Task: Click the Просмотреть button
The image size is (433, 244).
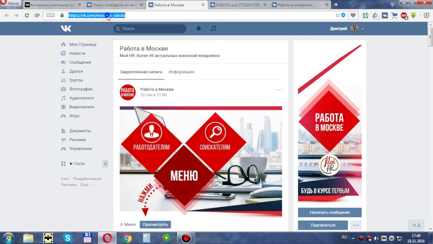Action: tap(155, 224)
